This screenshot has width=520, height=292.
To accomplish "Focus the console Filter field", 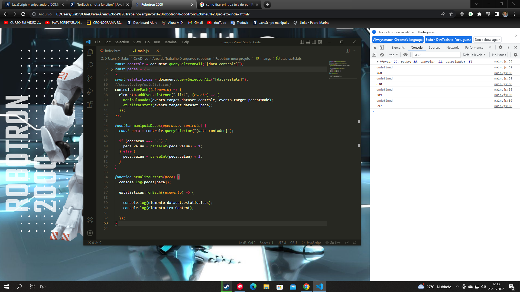I will (436, 55).
